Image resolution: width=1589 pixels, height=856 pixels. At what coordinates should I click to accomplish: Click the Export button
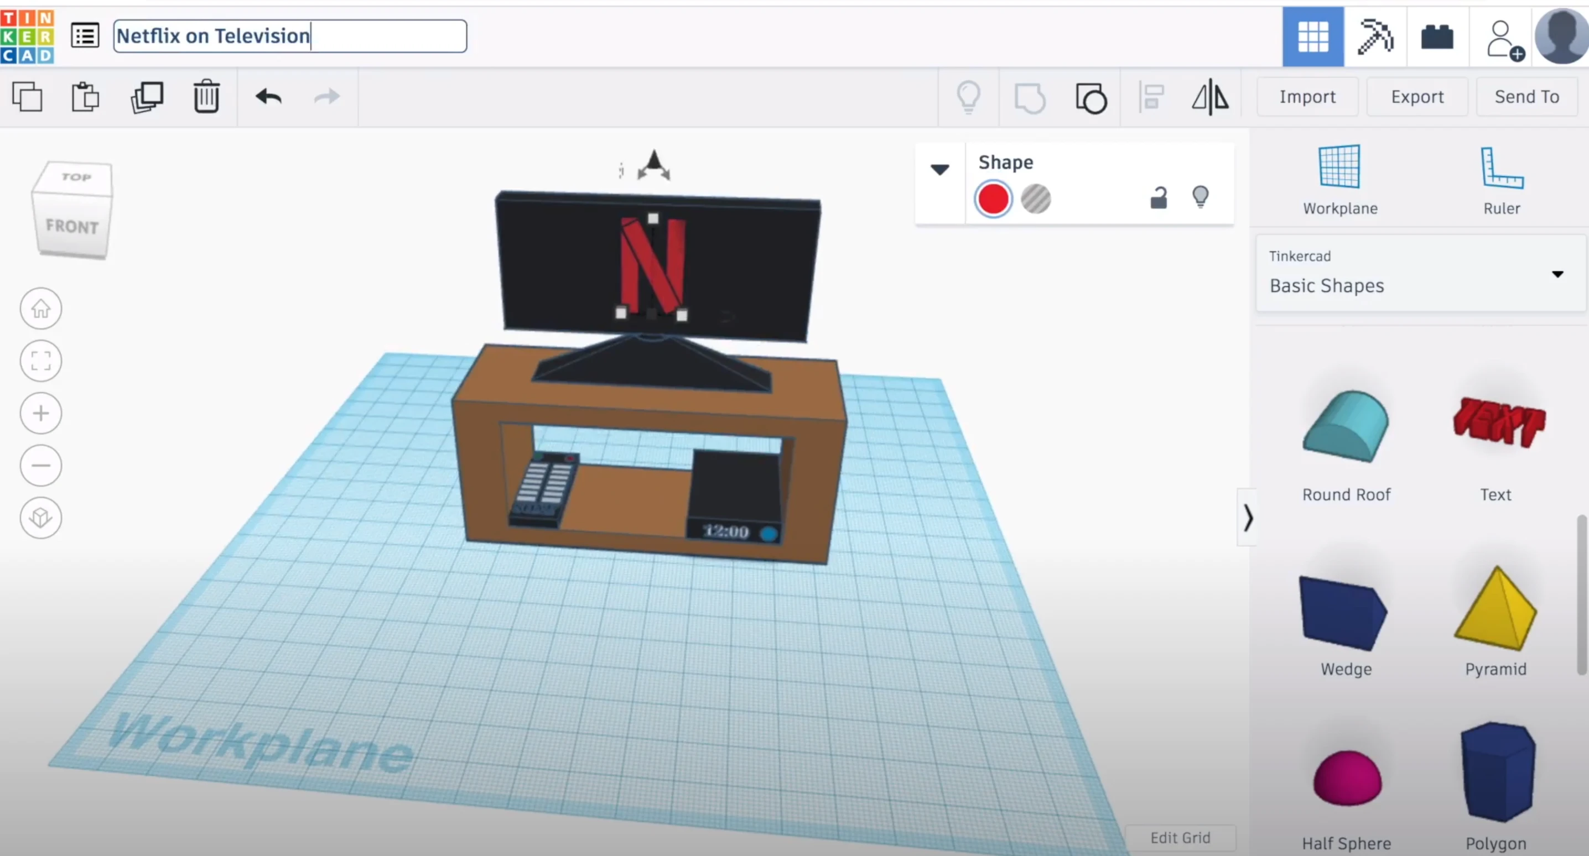click(1417, 97)
